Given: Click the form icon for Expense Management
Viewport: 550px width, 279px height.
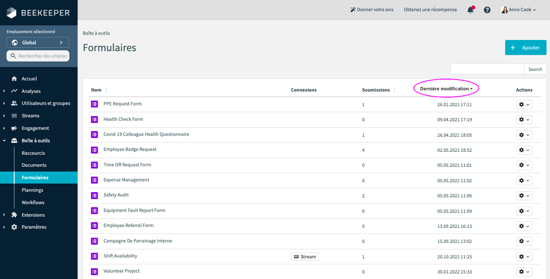Looking at the screenshot, I should click(x=94, y=180).
